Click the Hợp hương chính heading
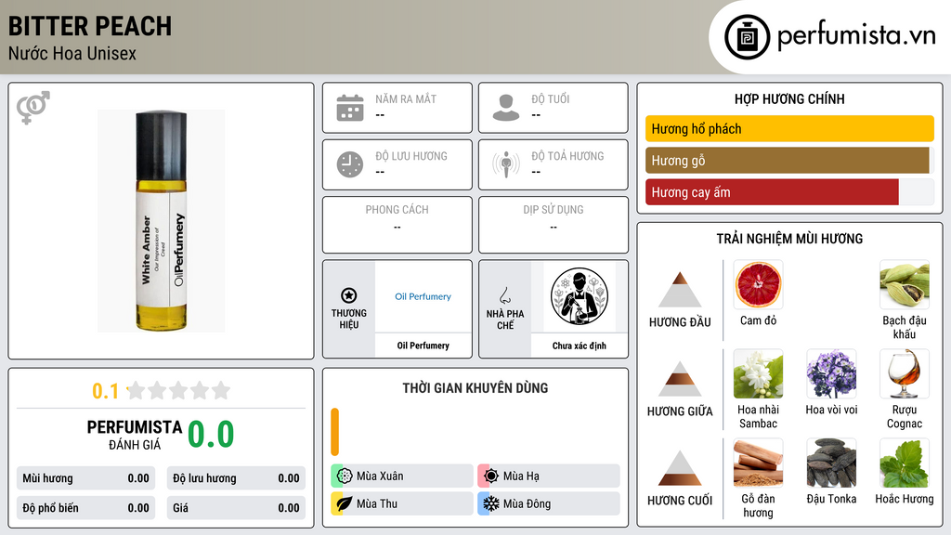This screenshot has height=535, width=951. pyautogui.click(x=789, y=98)
